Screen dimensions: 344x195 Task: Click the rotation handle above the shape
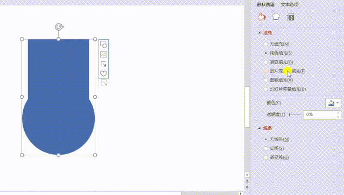pos(59,27)
